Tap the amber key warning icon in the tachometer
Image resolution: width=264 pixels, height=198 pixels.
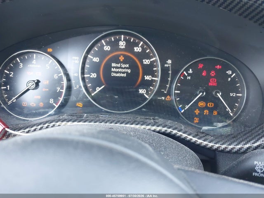(x=45, y=90)
